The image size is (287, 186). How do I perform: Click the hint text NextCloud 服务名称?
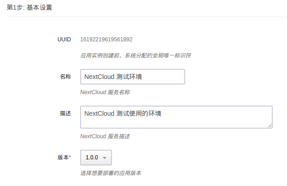tap(105, 92)
